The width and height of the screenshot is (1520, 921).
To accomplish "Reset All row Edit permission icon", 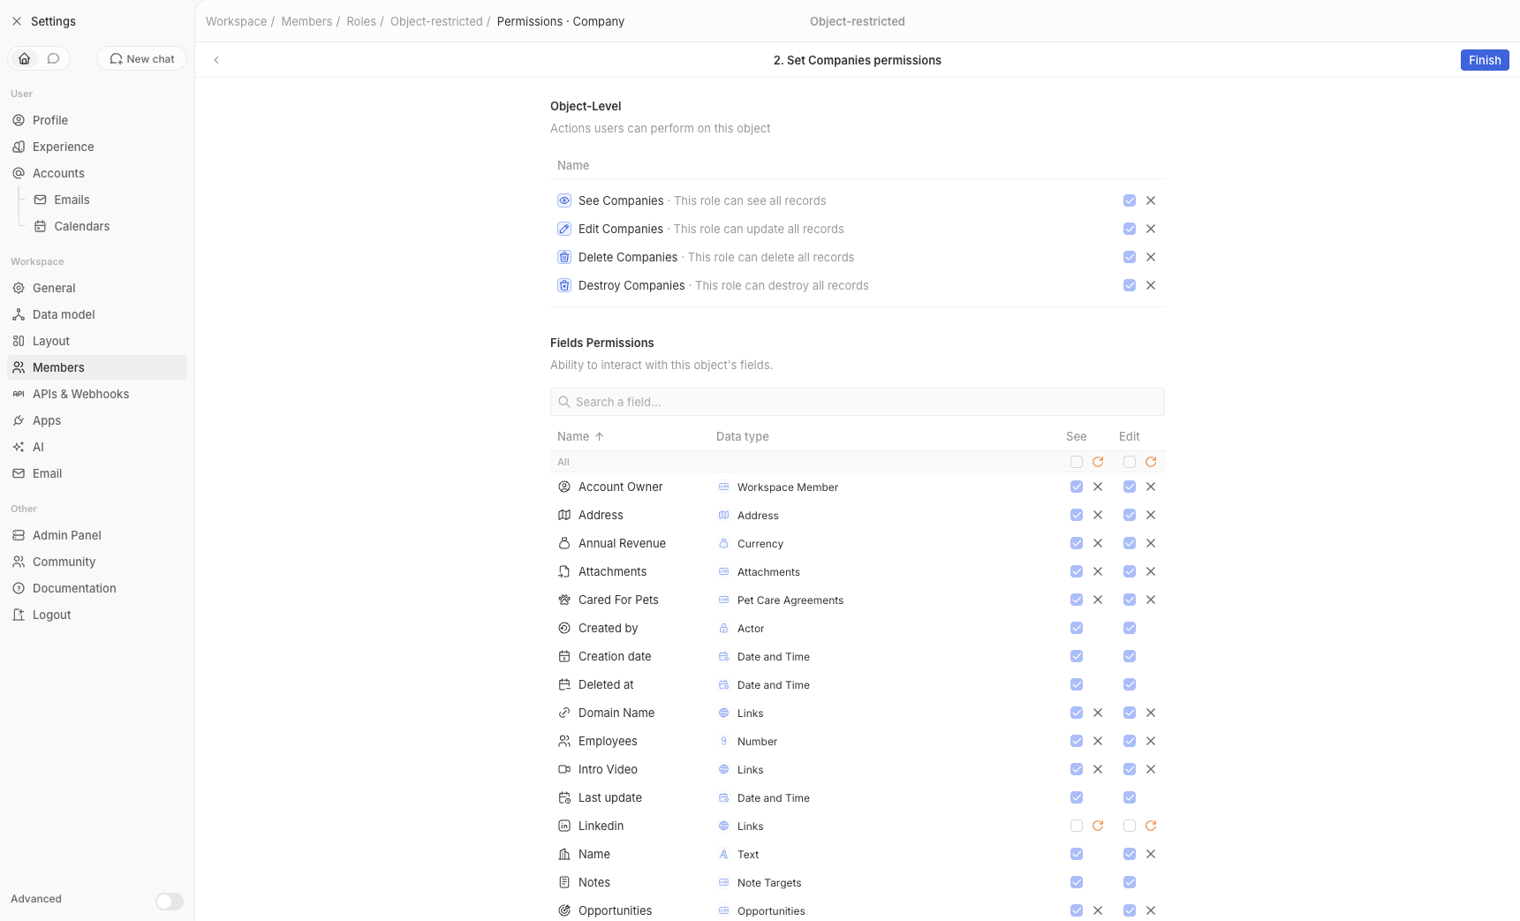I will (x=1151, y=462).
